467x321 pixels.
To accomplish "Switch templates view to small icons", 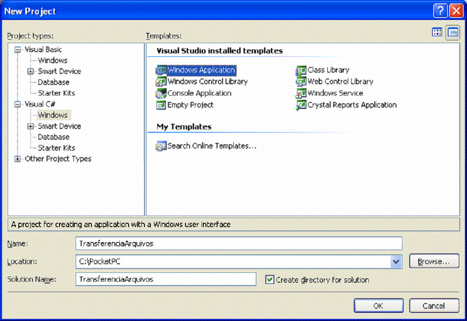I will pyautogui.click(x=453, y=32).
